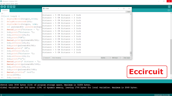Open the File menu
This screenshot has height=96, width=172.
click(x=1, y=4)
